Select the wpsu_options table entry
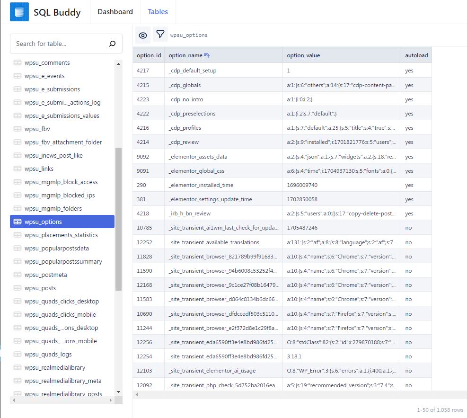Image resolution: width=467 pixels, height=418 pixels. tap(62, 222)
